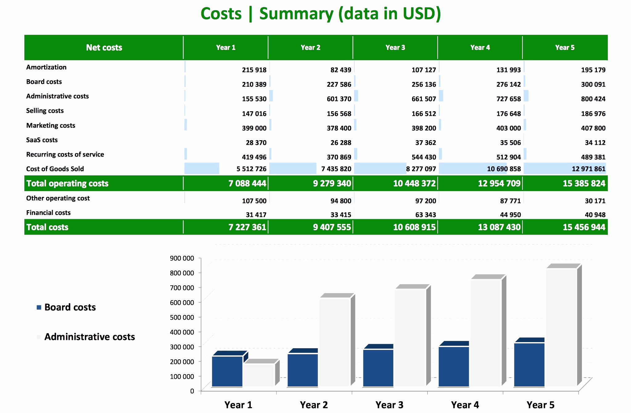Select the Amortization row label
This screenshot has height=413, width=631.
pyautogui.click(x=46, y=67)
